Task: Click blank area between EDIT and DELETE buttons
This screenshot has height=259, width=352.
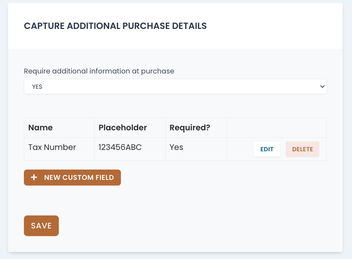Action: (283, 149)
